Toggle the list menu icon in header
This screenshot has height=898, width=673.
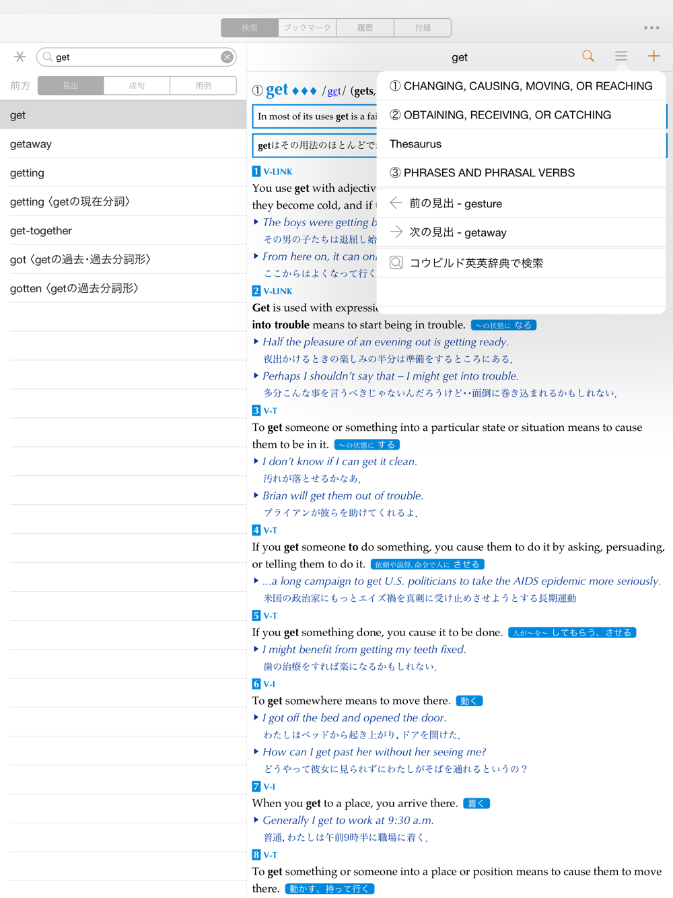coord(621,57)
